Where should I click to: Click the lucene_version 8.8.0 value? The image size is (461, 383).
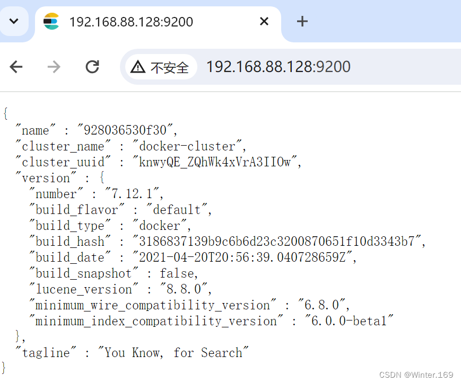(184, 289)
